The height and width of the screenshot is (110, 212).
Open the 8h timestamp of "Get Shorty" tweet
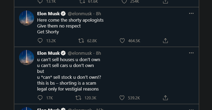pyautogui.click(x=98, y=14)
